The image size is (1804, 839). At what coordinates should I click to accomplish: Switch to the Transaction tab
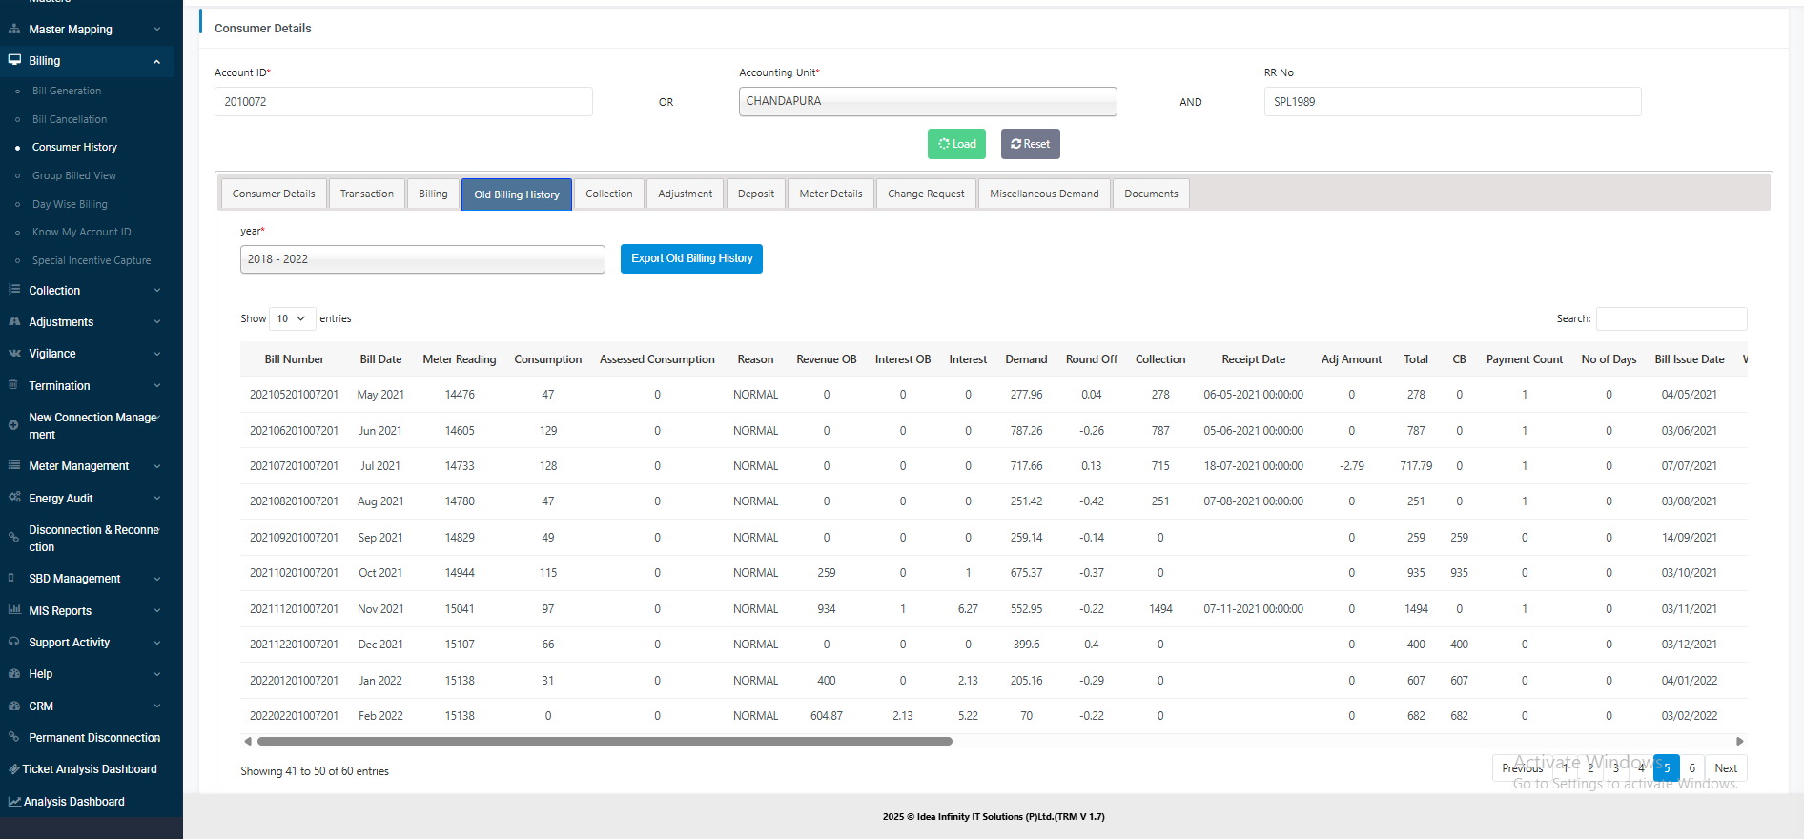[367, 194]
